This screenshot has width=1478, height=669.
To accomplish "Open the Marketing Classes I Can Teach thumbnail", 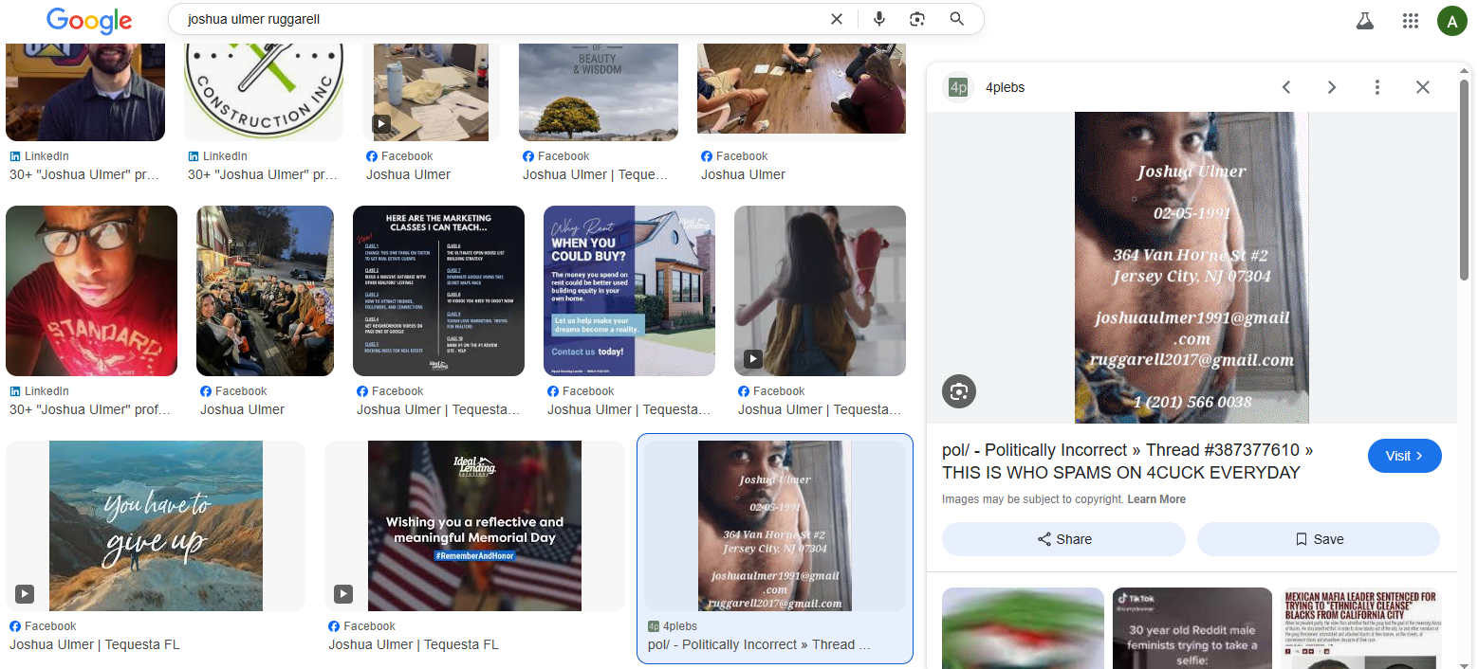I will [x=438, y=291].
